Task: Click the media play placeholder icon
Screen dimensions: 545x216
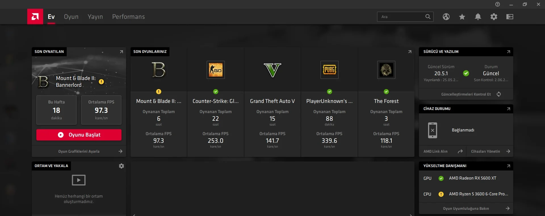Action: coord(79,180)
